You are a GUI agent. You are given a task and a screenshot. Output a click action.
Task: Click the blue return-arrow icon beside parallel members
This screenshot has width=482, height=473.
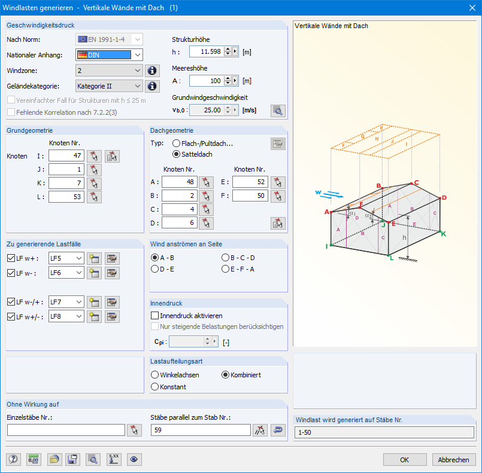coord(278,430)
